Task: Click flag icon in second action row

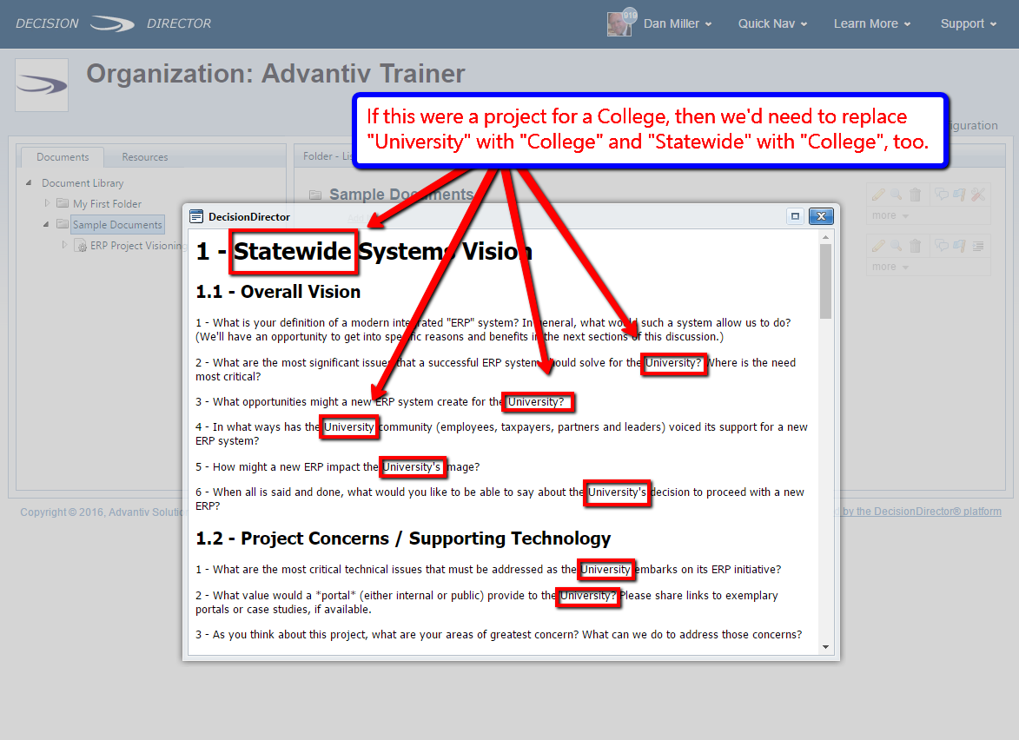Action: point(959,246)
